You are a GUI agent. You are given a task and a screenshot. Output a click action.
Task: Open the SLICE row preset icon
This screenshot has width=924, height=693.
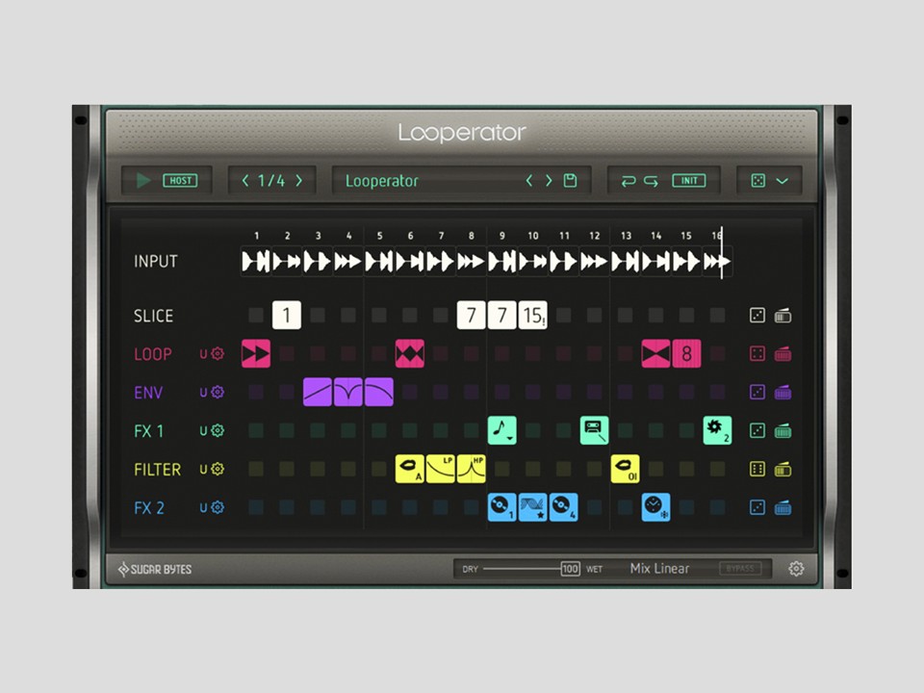coord(783,316)
